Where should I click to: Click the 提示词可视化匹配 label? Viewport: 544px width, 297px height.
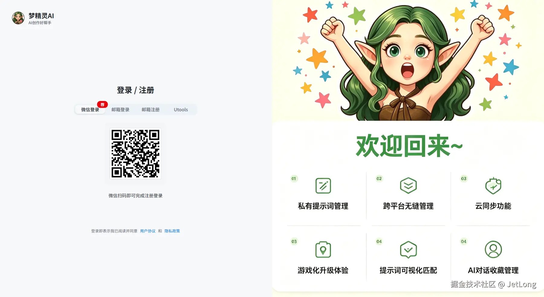click(x=408, y=270)
